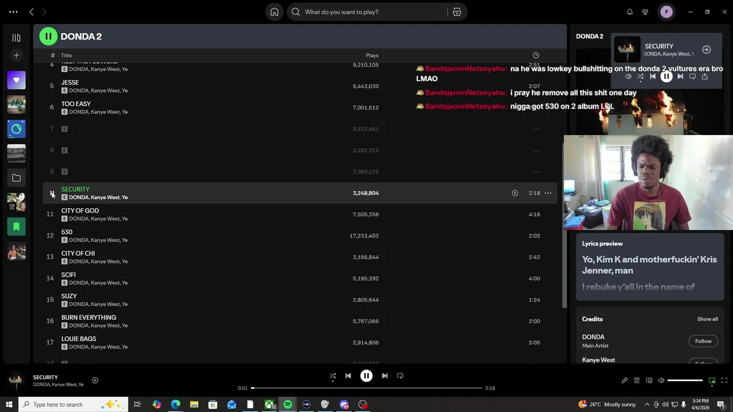Image resolution: width=733 pixels, height=412 pixels.
Task: Toggle shuffle in the mini player card
Action: coord(640,77)
